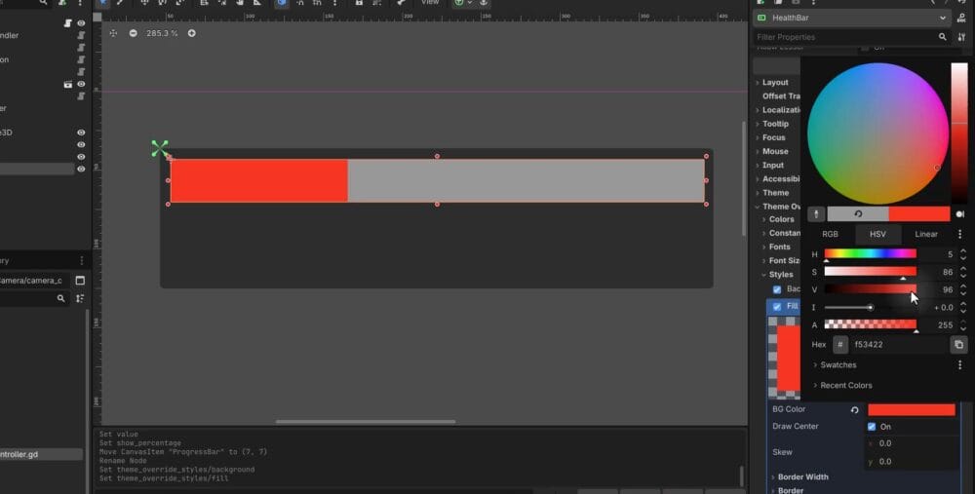The height and width of the screenshot is (494, 975).
Task: Click the fill StyleBox preview thumbnail
Action: tap(784, 358)
